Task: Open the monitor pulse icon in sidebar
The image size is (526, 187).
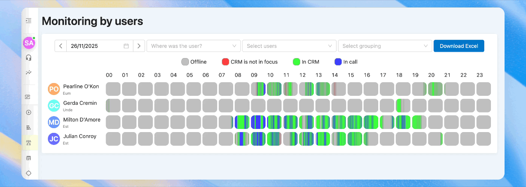Action: coord(28,97)
